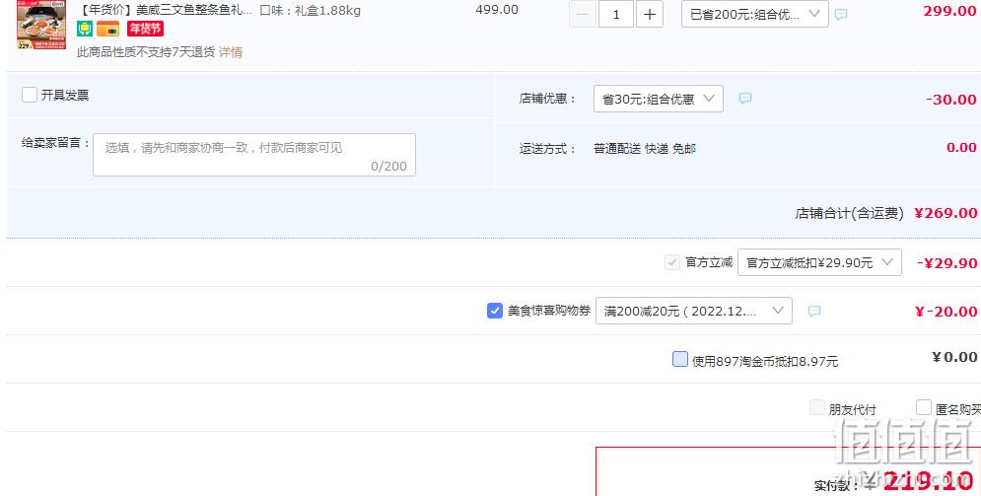981x496 pixels.
Task: Open the 美威三文鱼整条鱼礼 product title link
Action: (166, 10)
